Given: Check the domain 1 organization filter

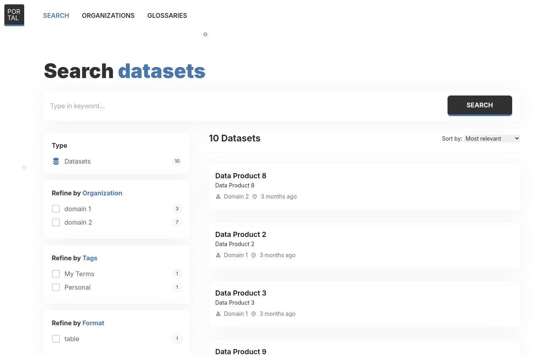Looking at the screenshot, I should pyautogui.click(x=56, y=209).
